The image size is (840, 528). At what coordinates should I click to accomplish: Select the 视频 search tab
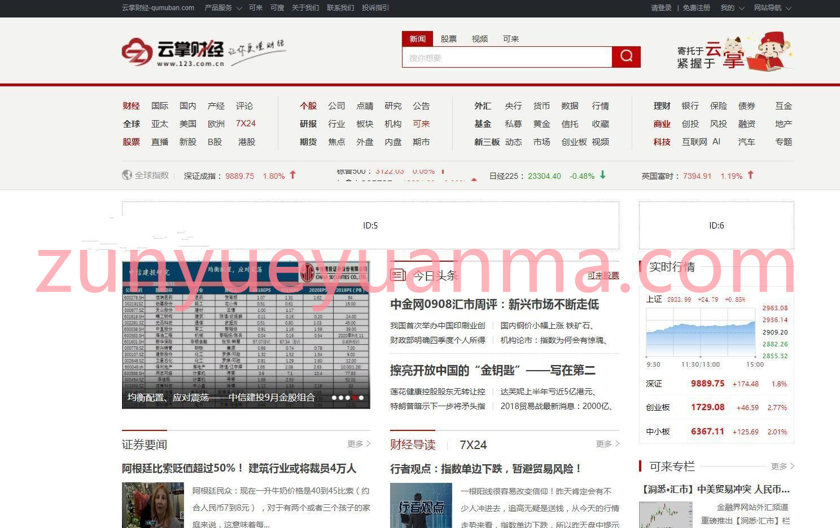coord(480,39)
